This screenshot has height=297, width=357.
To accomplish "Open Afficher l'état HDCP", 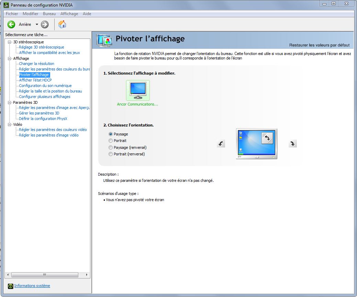I will coord(35,80).
